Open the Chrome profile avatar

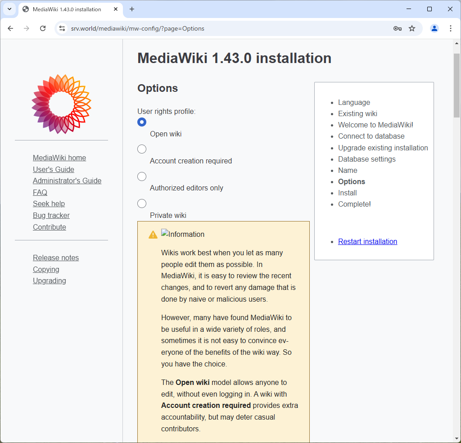434,28
